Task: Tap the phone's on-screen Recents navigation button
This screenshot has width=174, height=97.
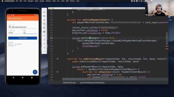Action: click(32, 78)
